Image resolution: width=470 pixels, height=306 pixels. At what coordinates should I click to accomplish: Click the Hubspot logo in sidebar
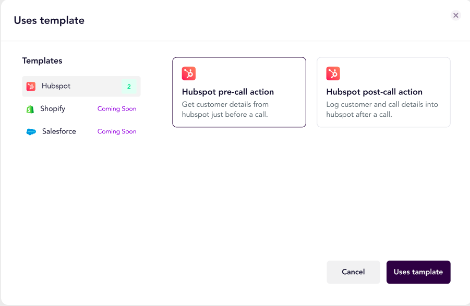[x=31, y=86]
